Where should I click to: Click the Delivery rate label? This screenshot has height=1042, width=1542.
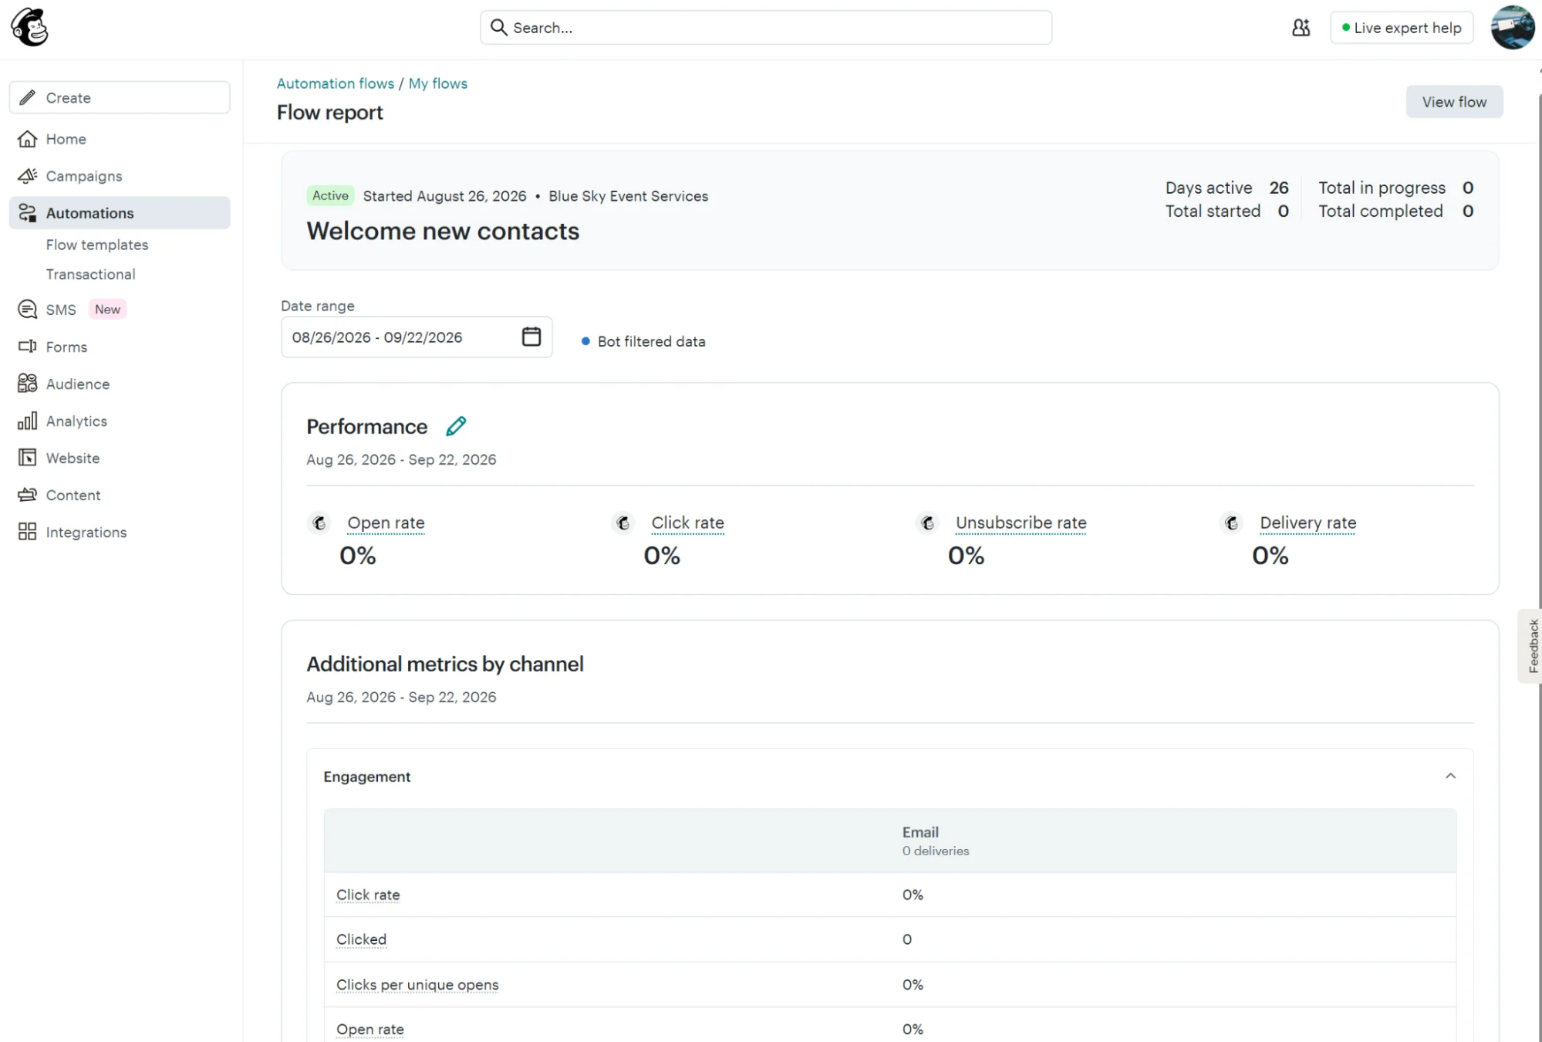click(1307, 523)
